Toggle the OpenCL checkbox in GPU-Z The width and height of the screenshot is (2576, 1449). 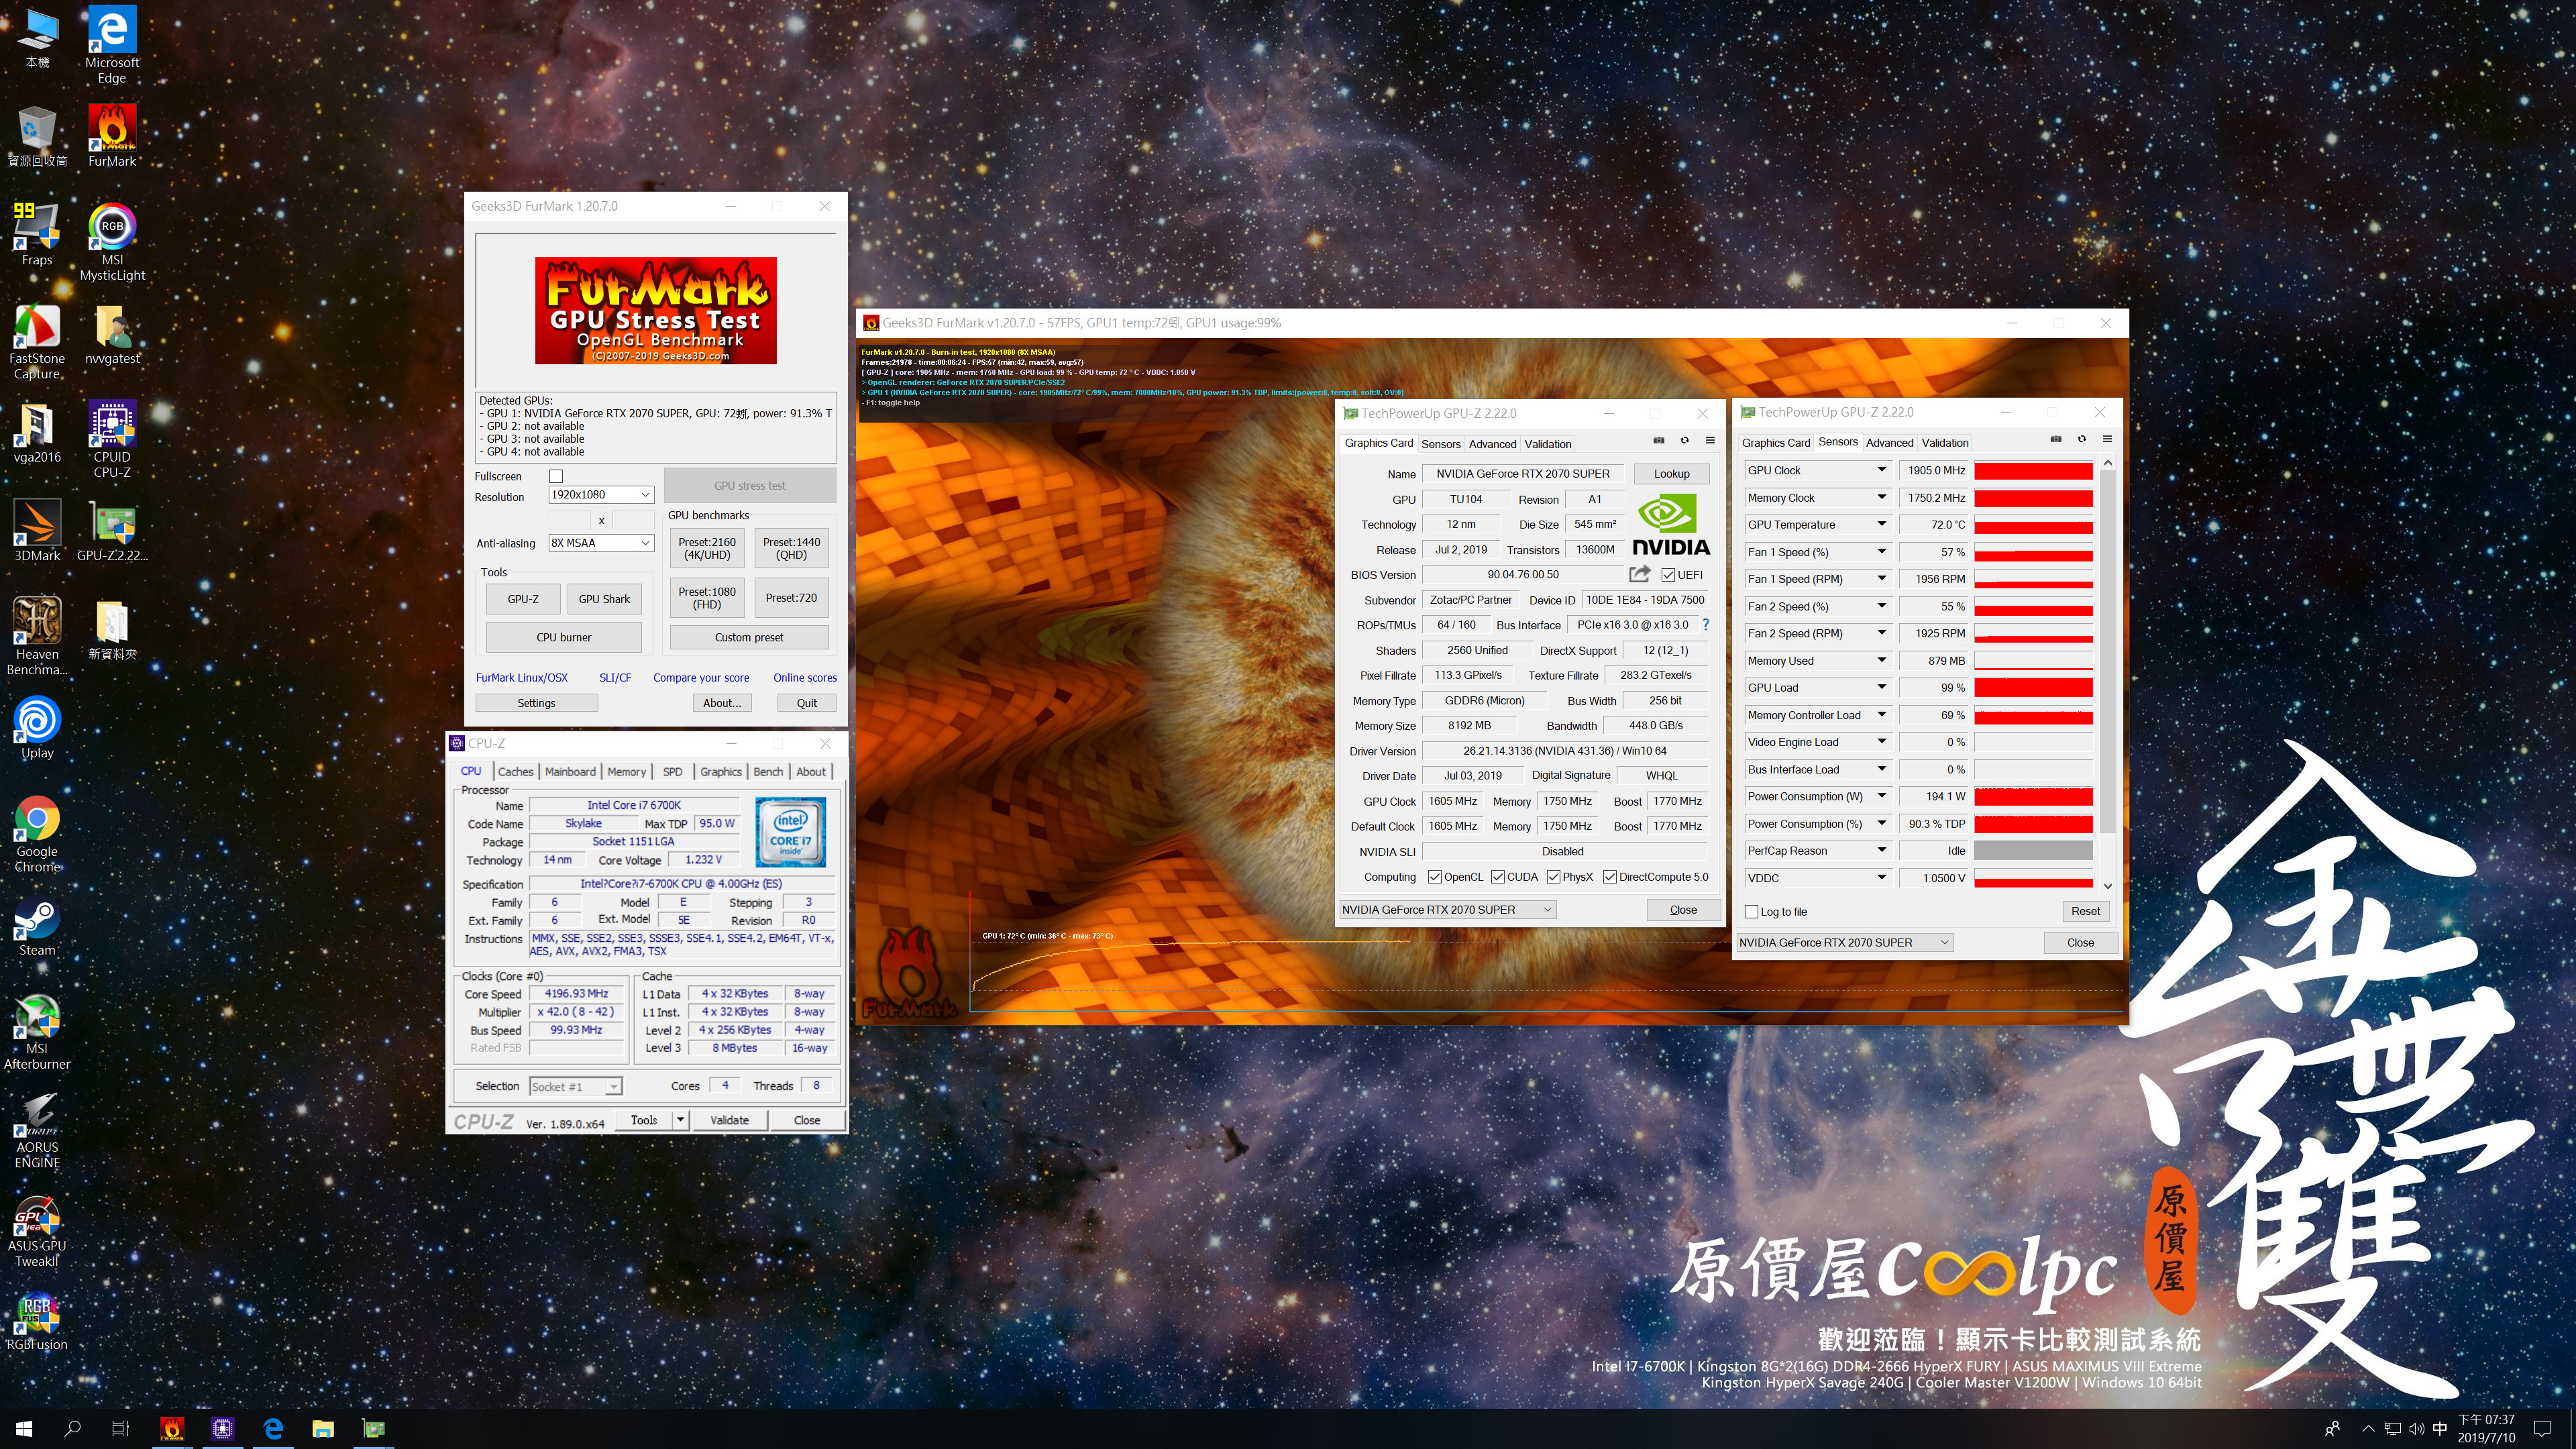tap(1434, 877)
